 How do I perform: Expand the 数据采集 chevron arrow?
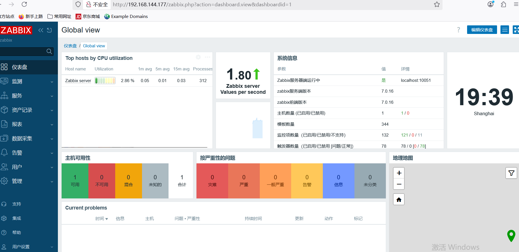pos(52,139)
